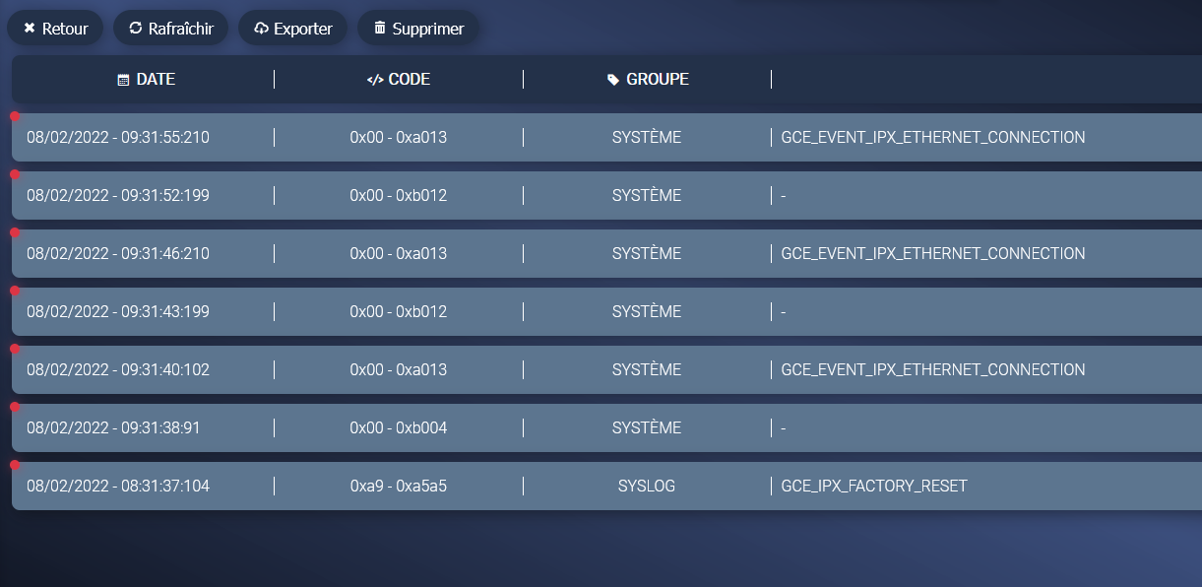Click the calendar icon in the DATE header
This screenshot has height=587, width=1202.
click(123, 79)
